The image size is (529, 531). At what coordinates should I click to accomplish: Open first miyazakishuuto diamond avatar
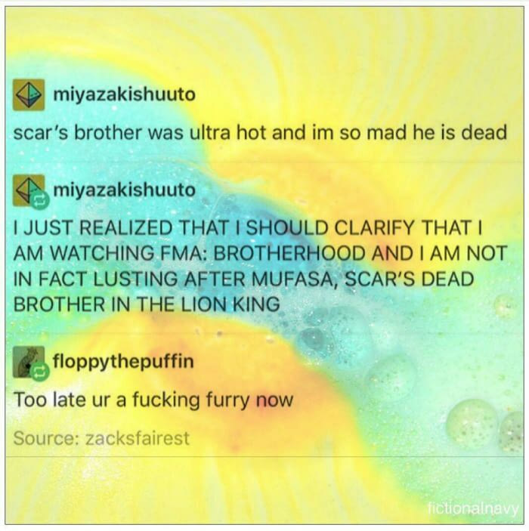pos(29,95)
